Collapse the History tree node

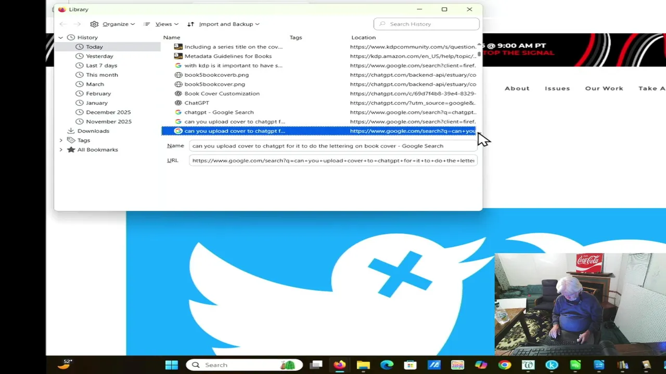pos(61,37)
